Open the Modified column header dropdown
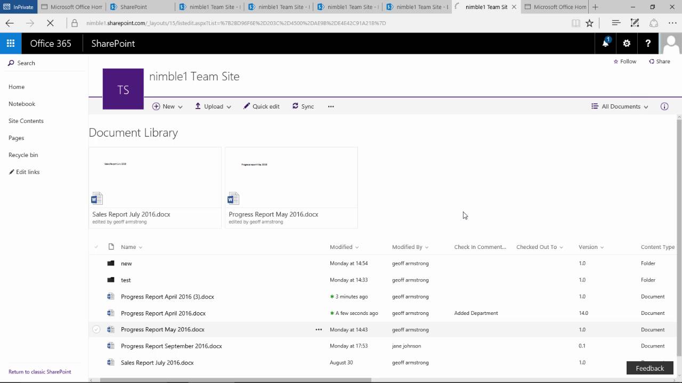The height and width of the screenshot is (383, 682). (x=344, y=247)
